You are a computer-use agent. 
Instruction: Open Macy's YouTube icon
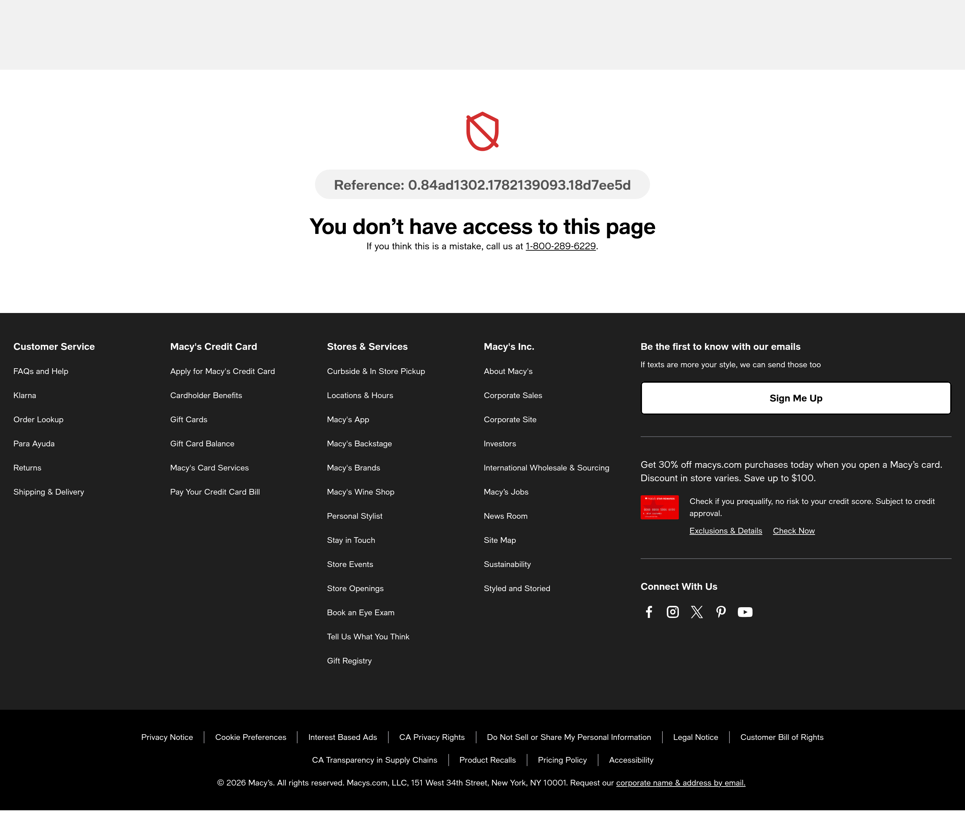click(745, 612)
